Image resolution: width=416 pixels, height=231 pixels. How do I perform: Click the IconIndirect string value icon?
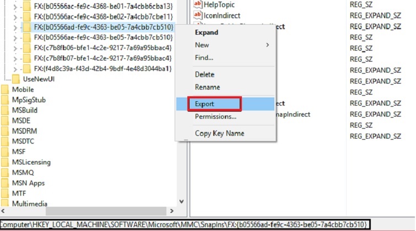pyautogui.click(x=198, y=16)
